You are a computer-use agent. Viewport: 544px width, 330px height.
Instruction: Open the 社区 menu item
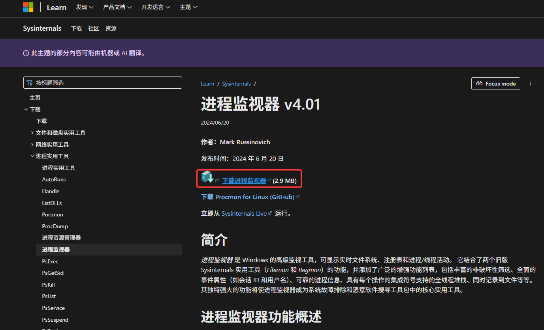tap(94, 28)
